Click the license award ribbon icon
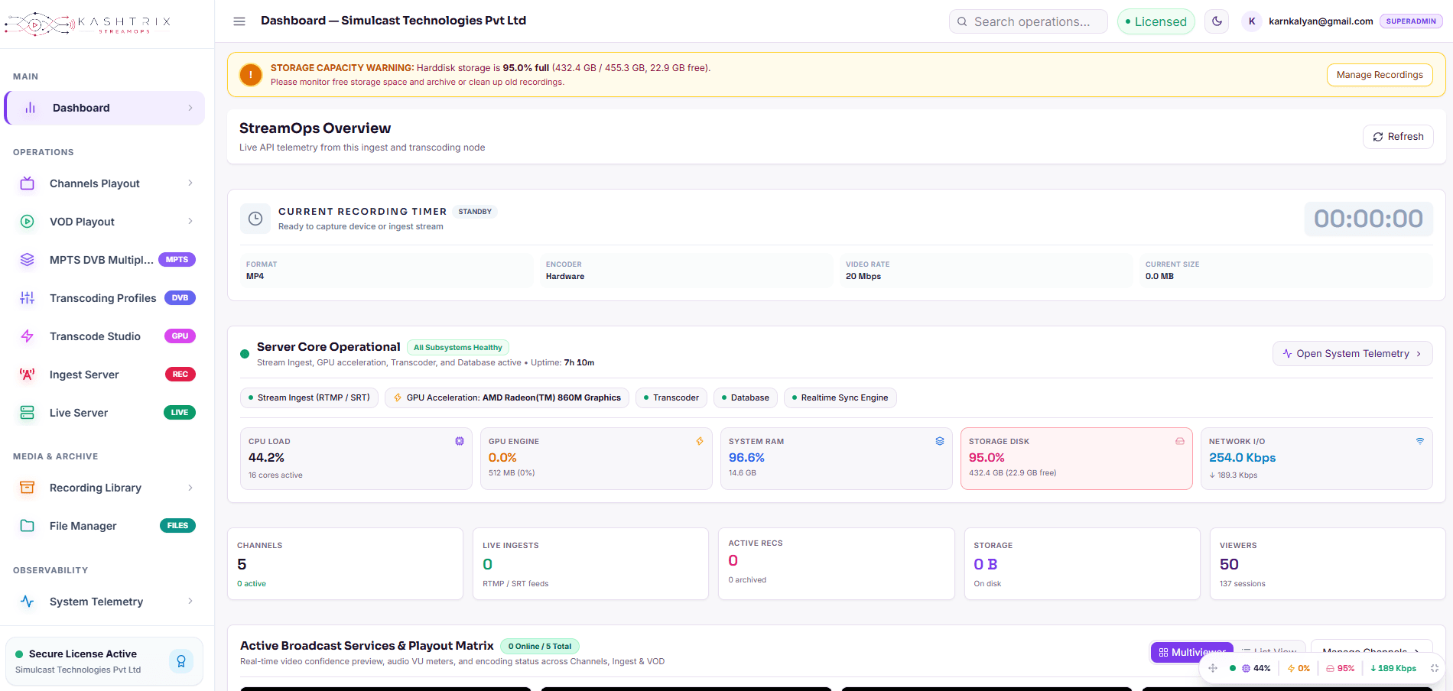The image size is (1453, 691). 181,661
